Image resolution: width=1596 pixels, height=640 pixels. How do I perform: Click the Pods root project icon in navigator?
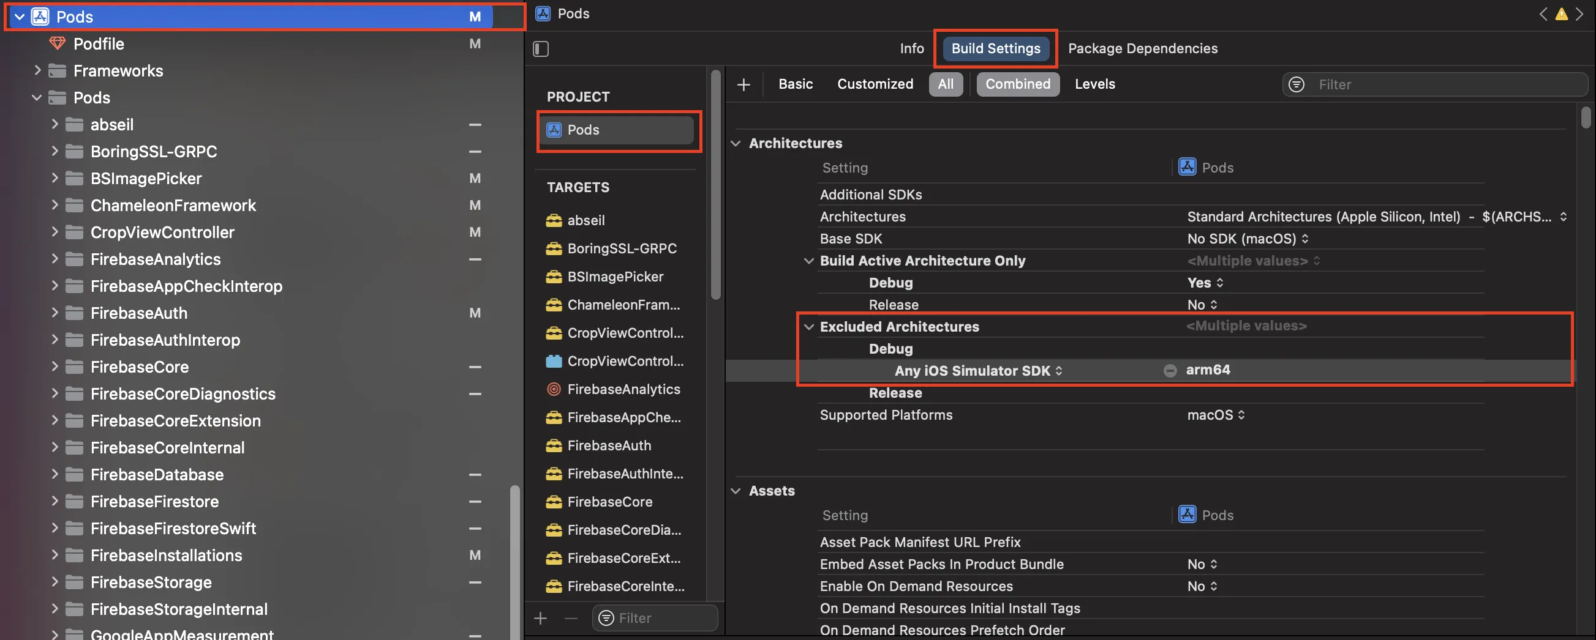pyautogui.click(x=40, y=17)
